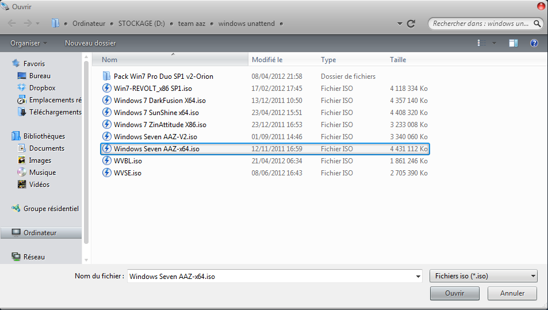548x310 pixels.
Task: Open the view options dropdown arrow
Action: (x=494, y=43)
